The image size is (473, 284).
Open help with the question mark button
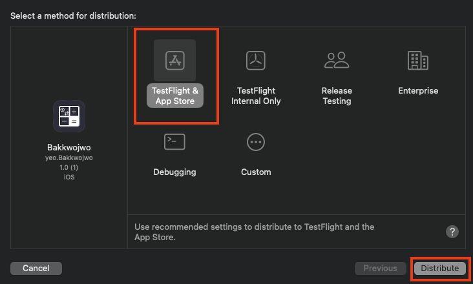click(x=452, y=232)
